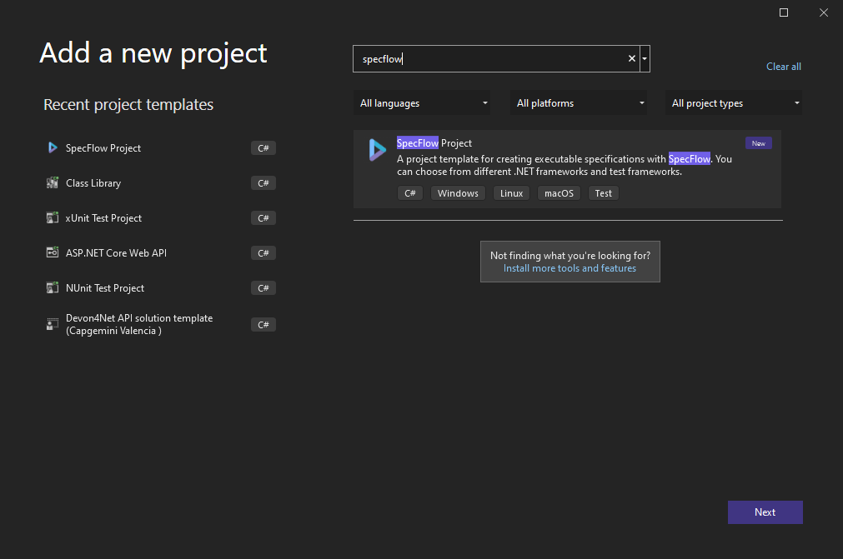Open the All languages dropdown
Image resolution: width=843 pixels, height=559 pixels.
click(x=422, y=102)
